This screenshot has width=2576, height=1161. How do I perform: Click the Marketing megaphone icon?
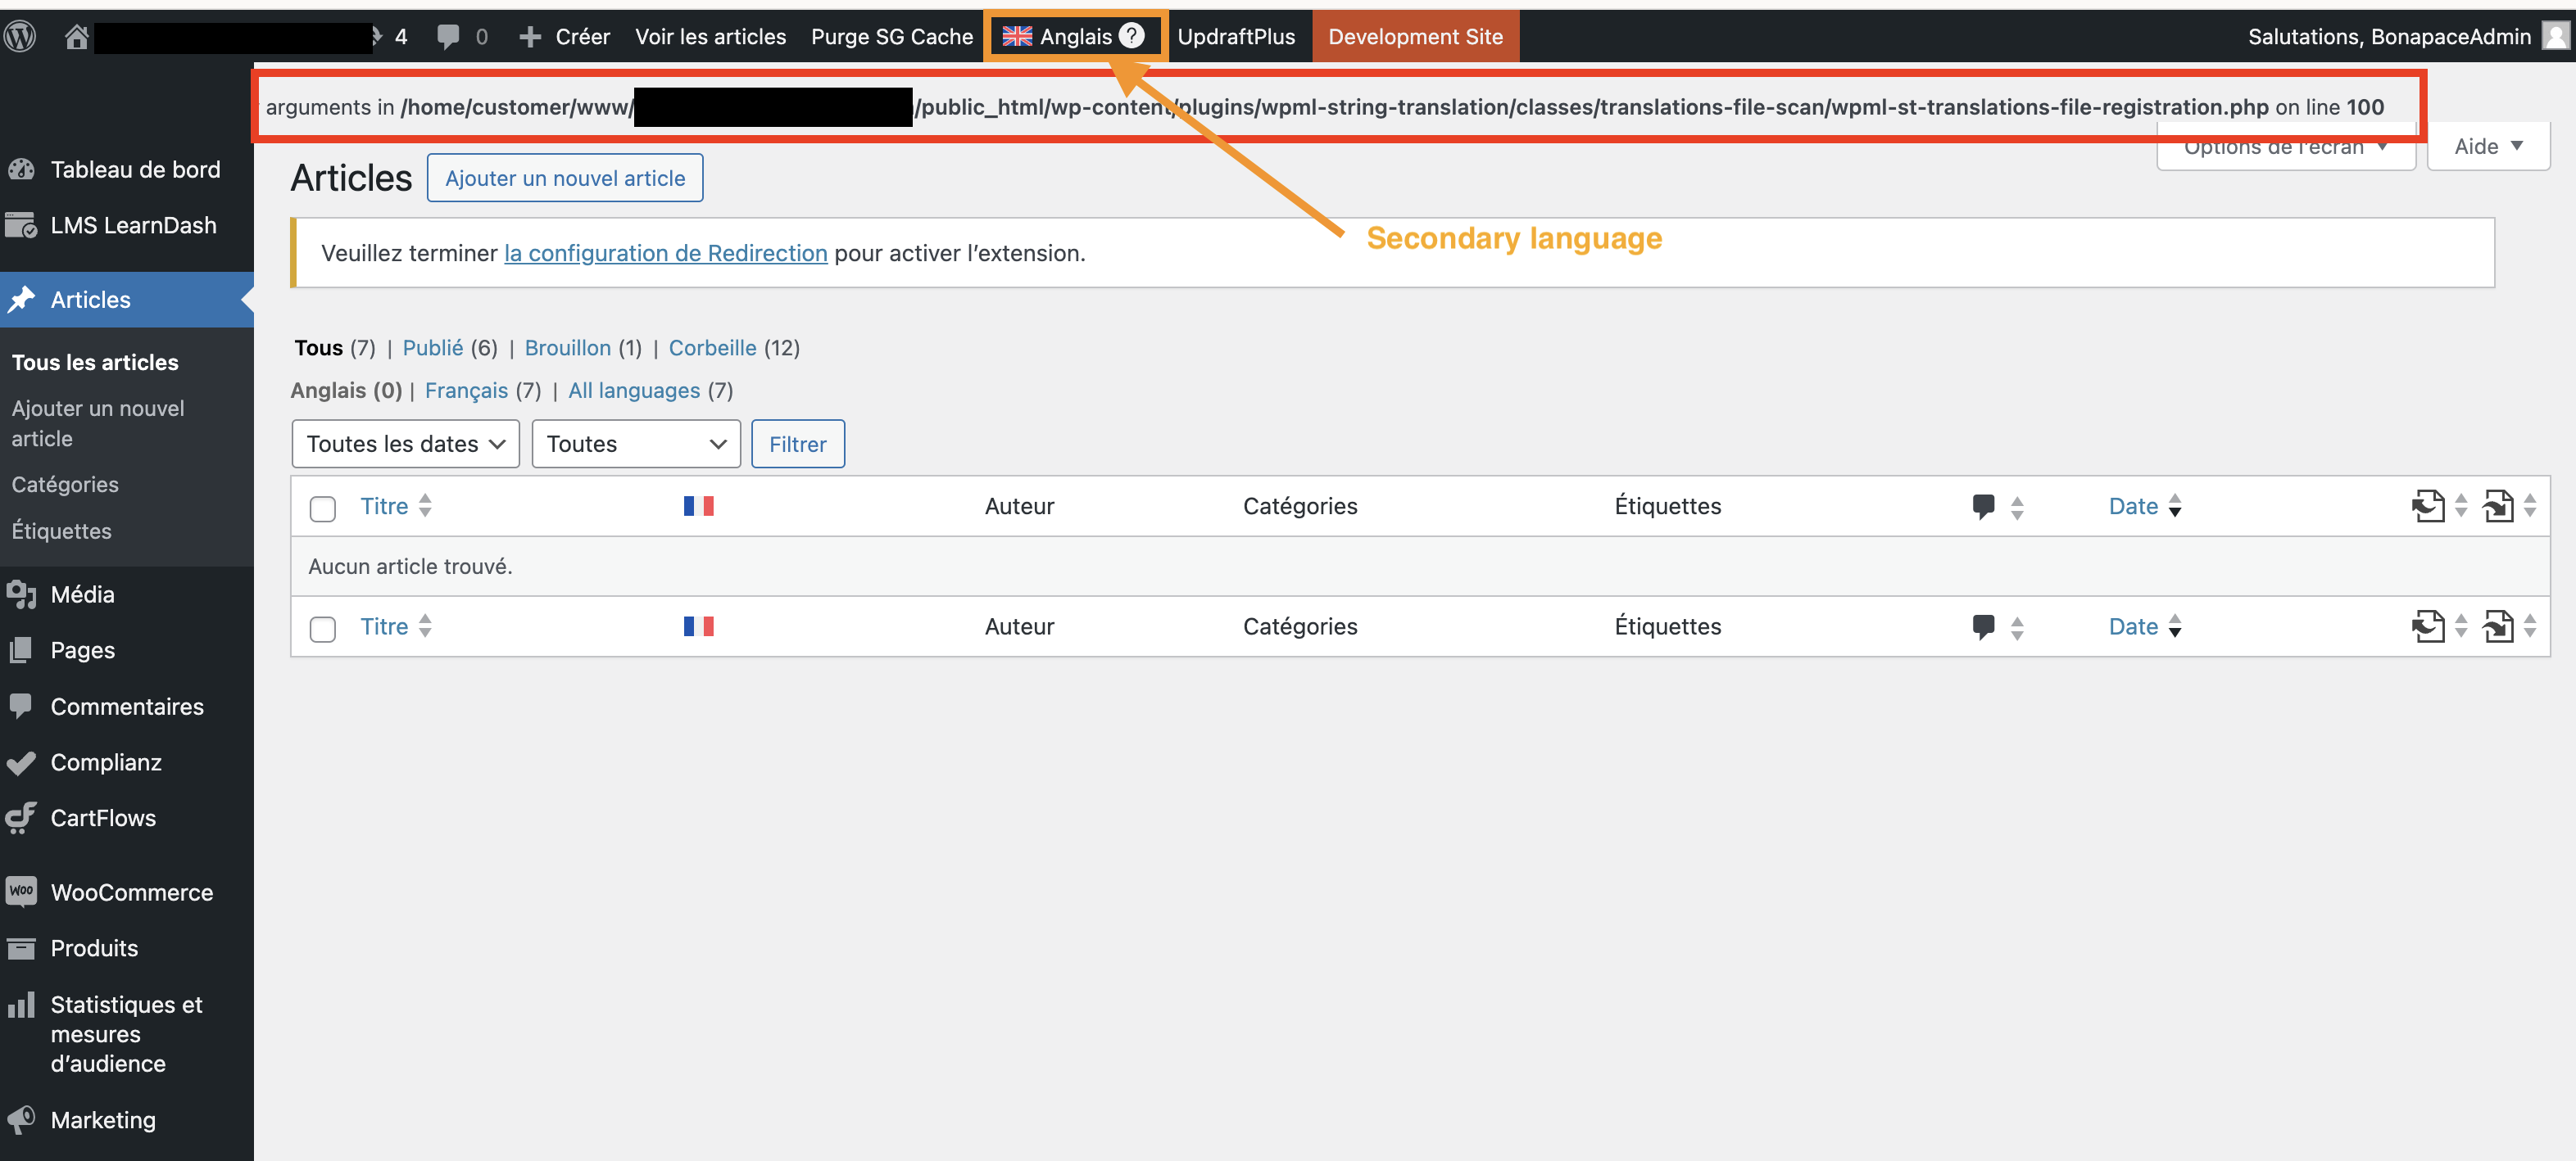pos(21,1120)
